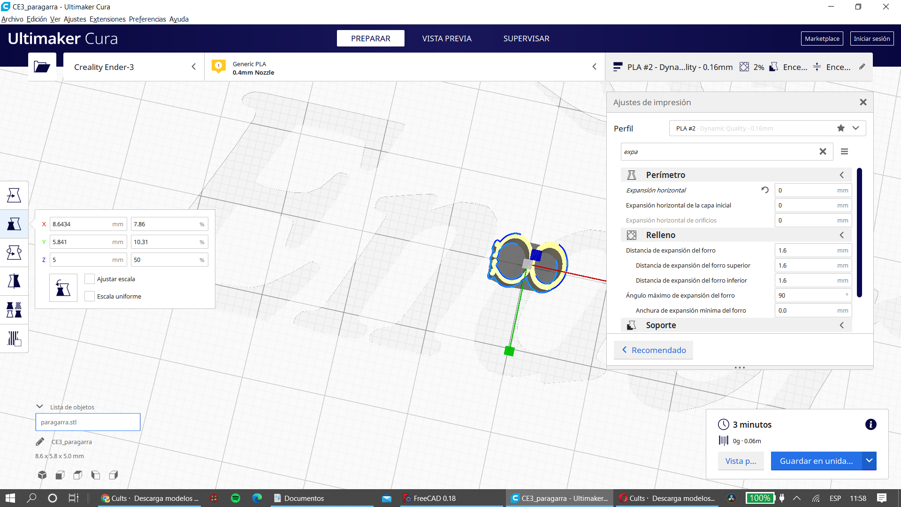Open Windows taskbar search
Image resolution: width=901 pixels, height=507 pixels.
click(x=31, y=498)
